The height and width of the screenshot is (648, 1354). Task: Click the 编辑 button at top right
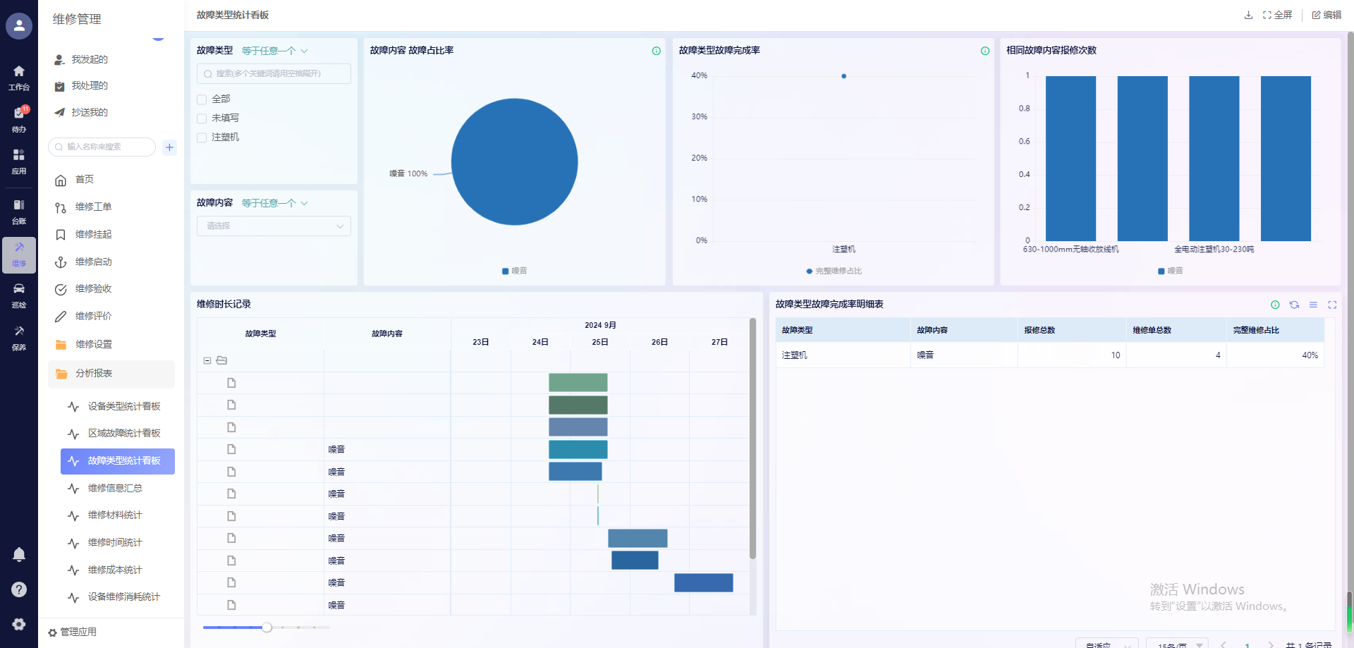coord(1326,15)
